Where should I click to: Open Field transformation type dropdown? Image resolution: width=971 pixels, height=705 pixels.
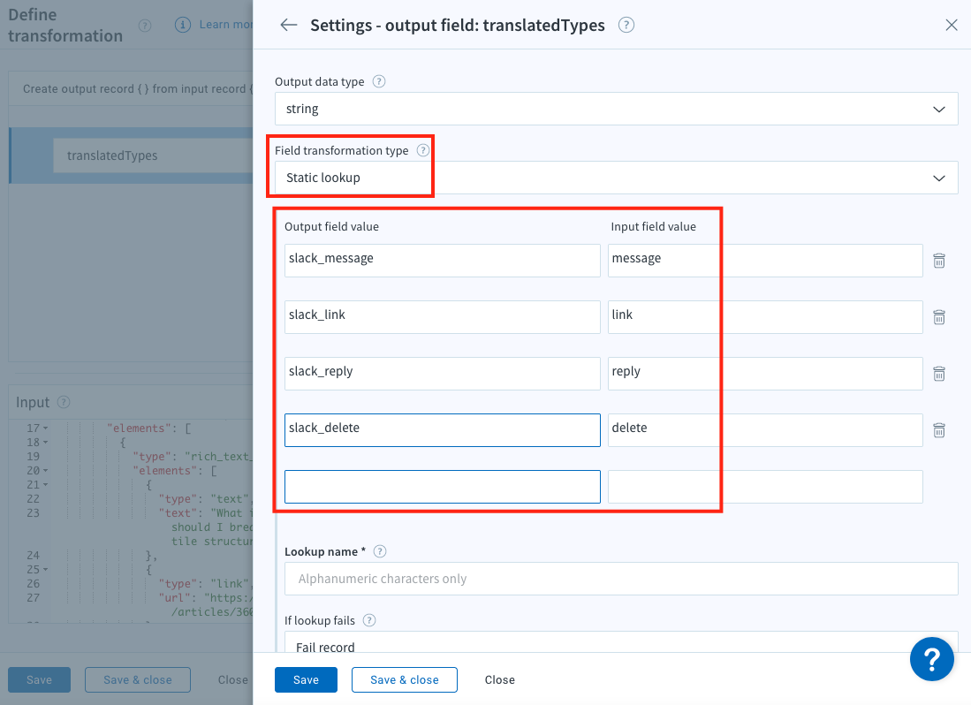coord(616,178)
